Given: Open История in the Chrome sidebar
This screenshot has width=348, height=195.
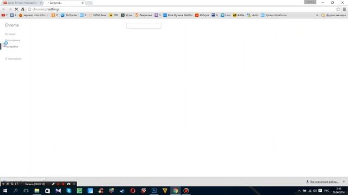Looking at the screenshot, I should (10, 34).
